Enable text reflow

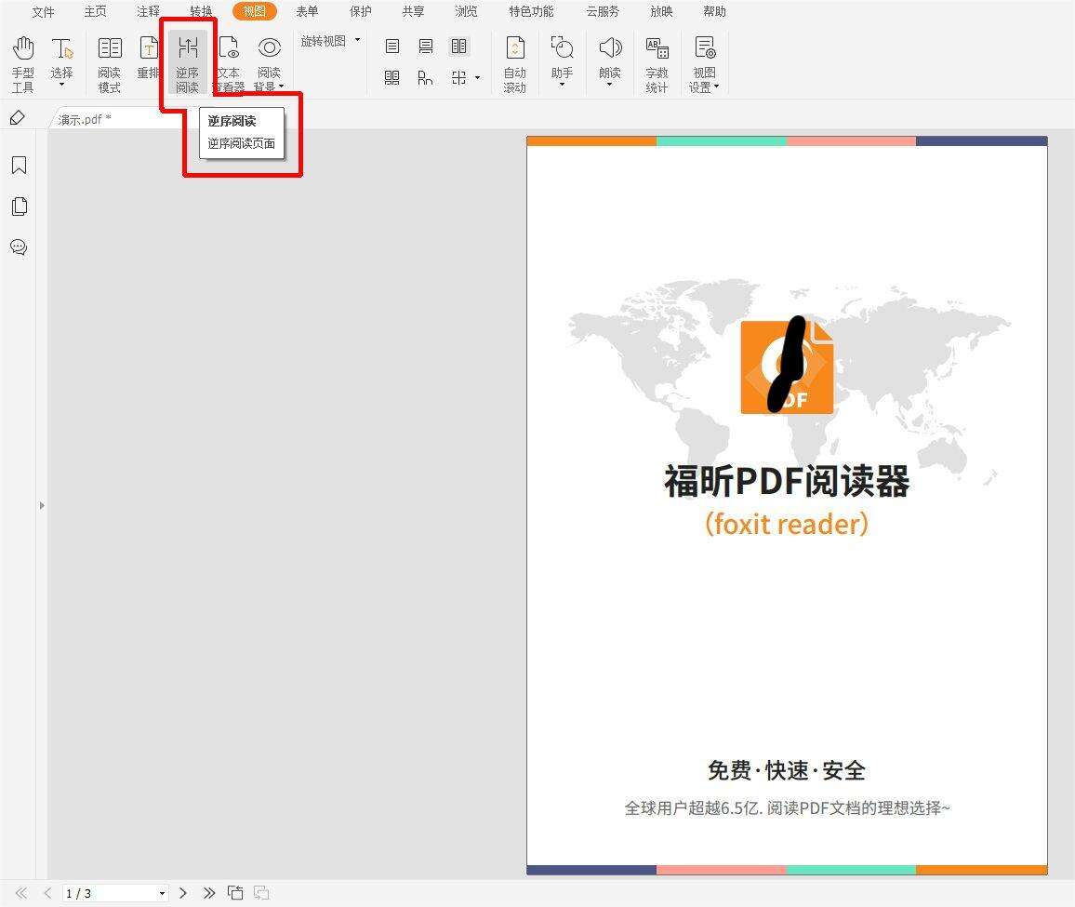148,62
